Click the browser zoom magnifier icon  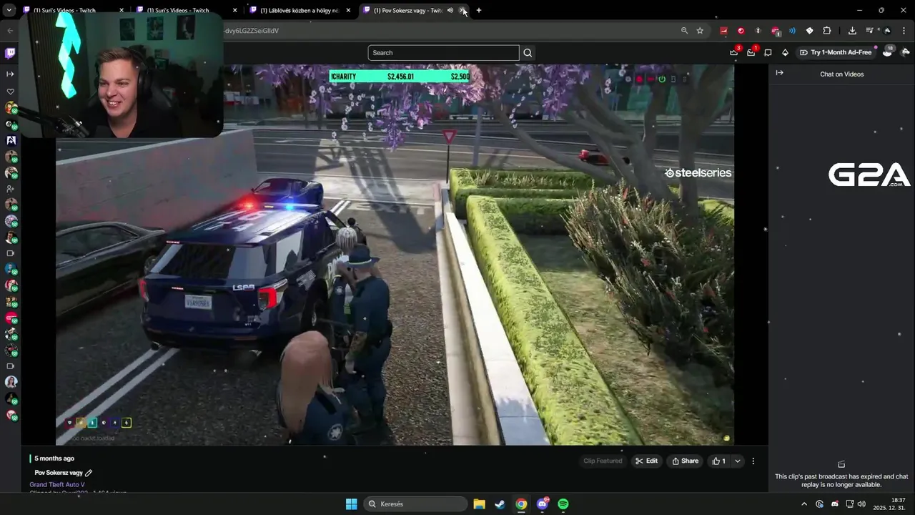(x=684, y=31)
